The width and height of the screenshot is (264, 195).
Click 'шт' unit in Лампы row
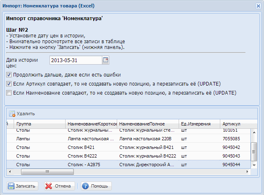pyautogui.click(x=184, y=139)
